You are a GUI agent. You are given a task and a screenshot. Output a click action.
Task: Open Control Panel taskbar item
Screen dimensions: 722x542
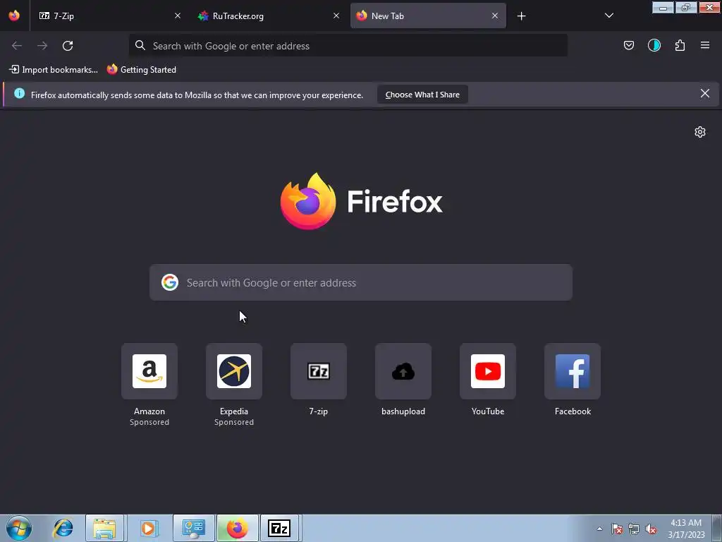[193, 528]
